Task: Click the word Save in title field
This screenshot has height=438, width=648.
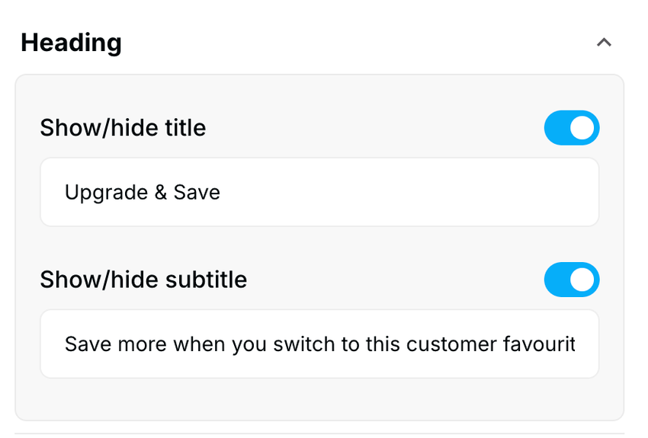Action: click(x=197, y=192)
